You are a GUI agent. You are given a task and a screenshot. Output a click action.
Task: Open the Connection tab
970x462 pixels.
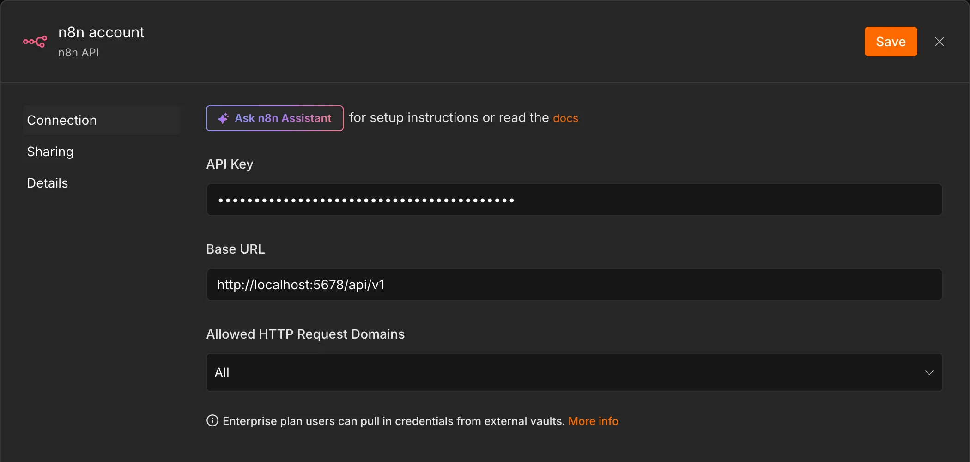(101, 120)
